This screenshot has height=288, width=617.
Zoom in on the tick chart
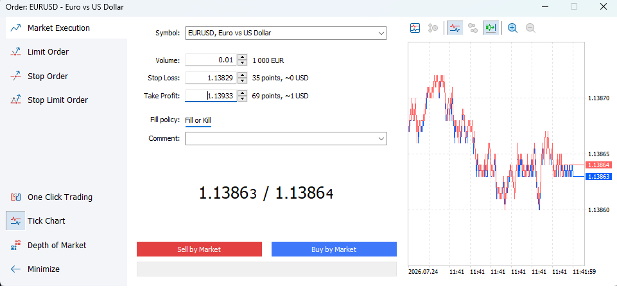pyautogui.click(x=512, y=28)
